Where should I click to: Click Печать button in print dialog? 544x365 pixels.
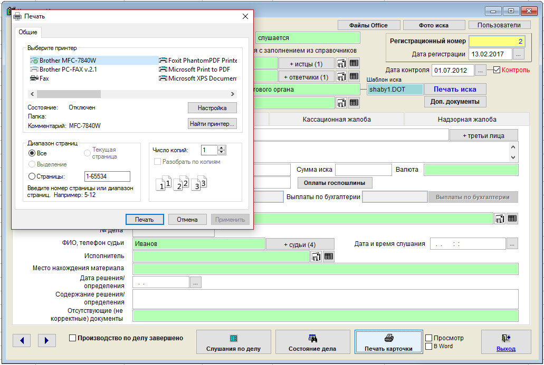pyautogui.click(x=144, y=220)
